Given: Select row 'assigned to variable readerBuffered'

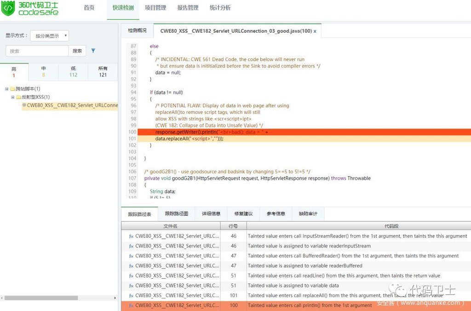Looking at the screenshot, I should 296,266.
